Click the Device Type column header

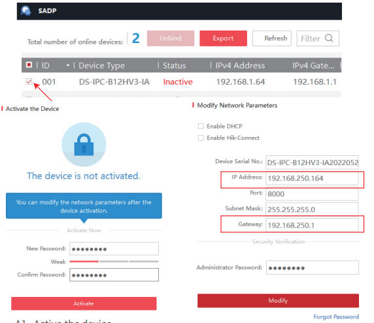click(101, 65)
